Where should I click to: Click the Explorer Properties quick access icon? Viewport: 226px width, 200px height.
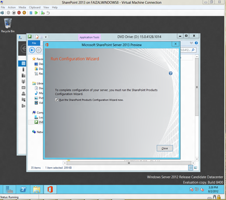tap(37, 37)
